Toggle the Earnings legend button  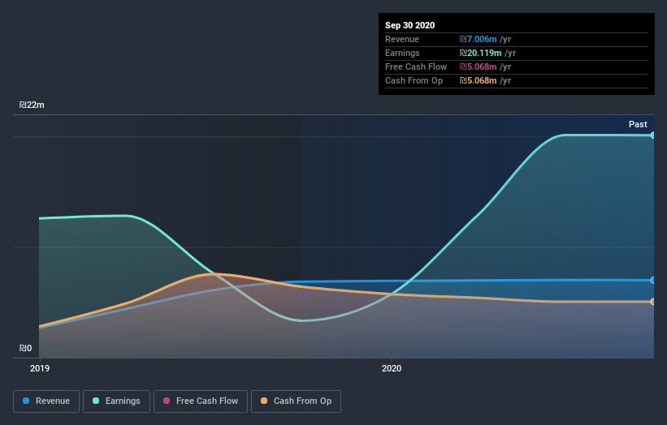tap(116, 401)
